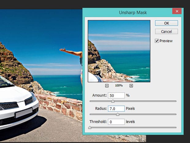Close the Unsharp Mask dialog
The height and width of the screenshot is (143, 190).
[x=177, y=11]
